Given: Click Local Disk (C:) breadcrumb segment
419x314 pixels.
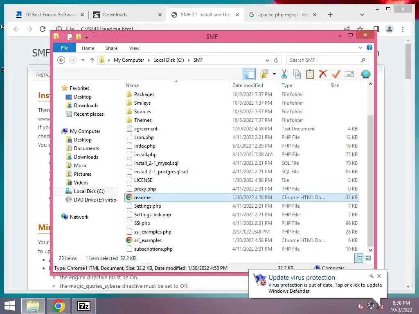Looking at the screenshot, I should point(169,60).
